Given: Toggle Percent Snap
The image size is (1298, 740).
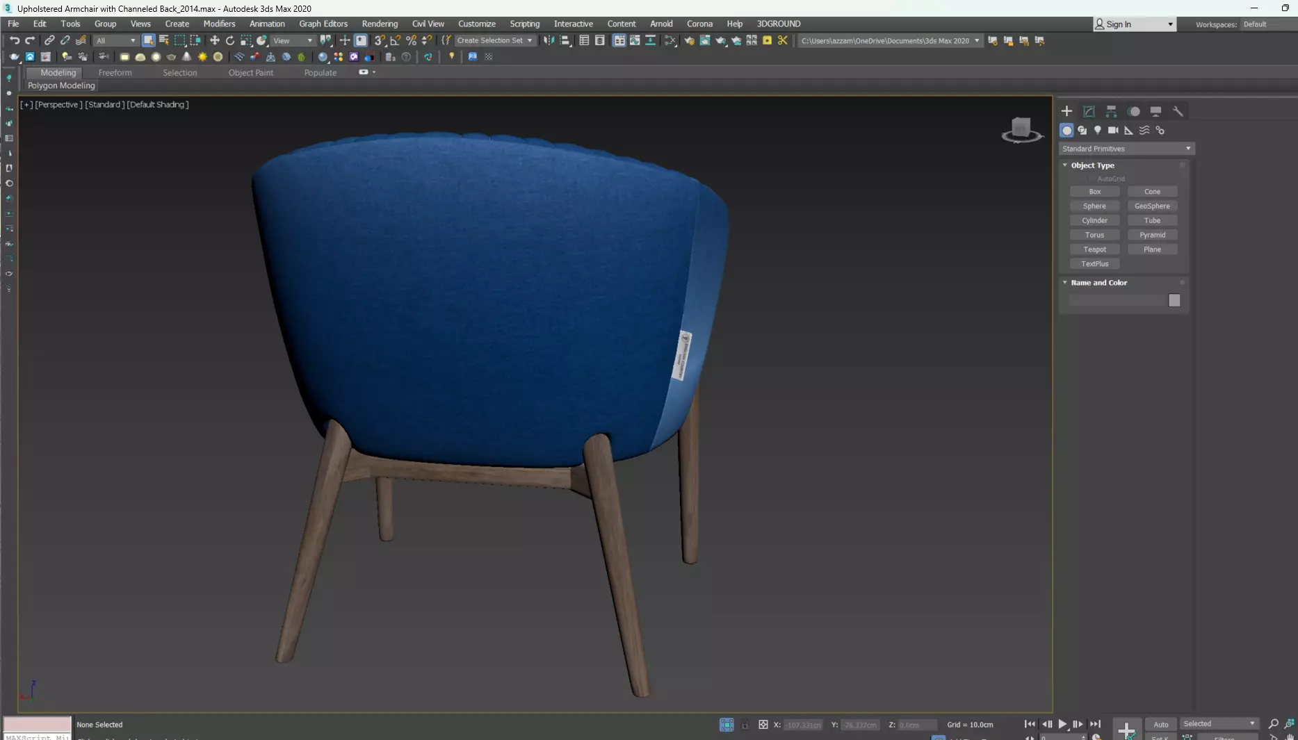Looking at the screenshot, I should click(x=412, y=40).
